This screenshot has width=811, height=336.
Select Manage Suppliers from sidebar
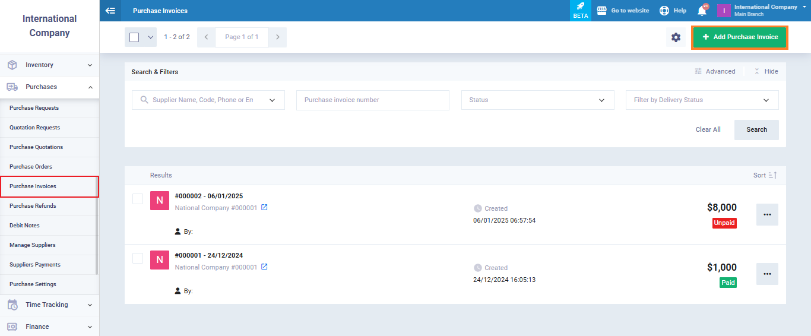pos(33,245)
